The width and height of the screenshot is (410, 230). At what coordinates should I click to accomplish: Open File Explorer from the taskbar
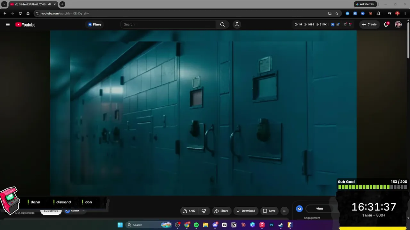click(x=206, y=225)
